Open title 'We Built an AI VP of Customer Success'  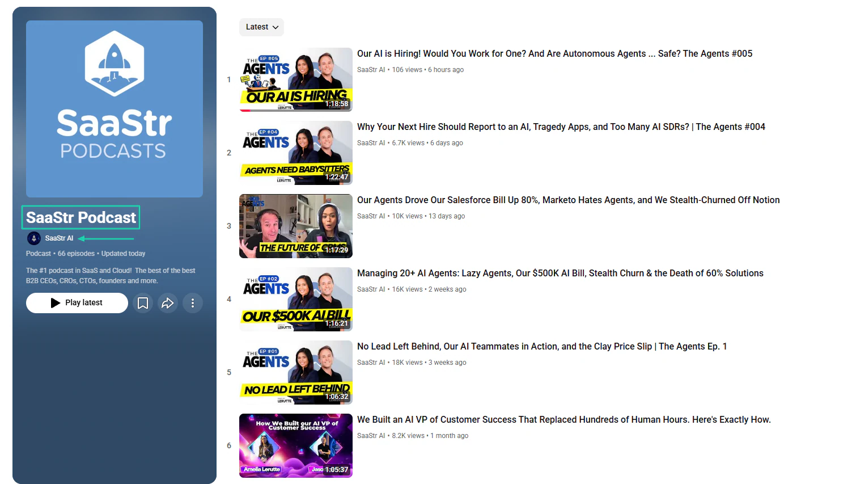[x=564, y=420]
